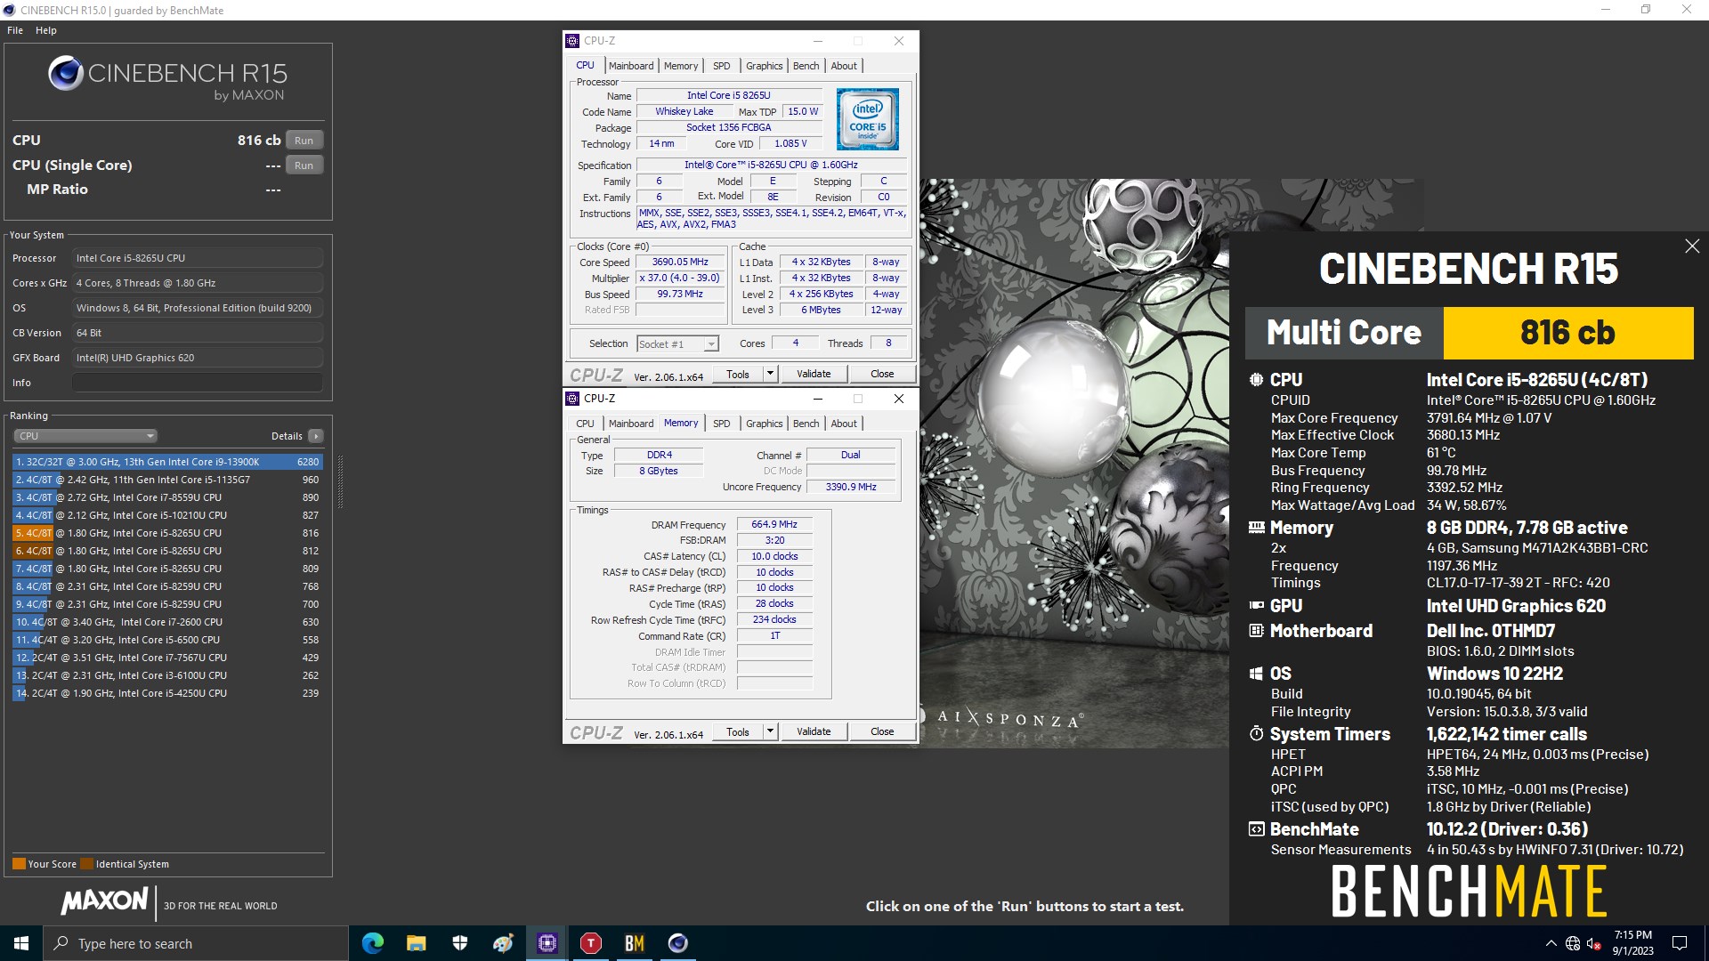The height and width of the screenshot is (961, 1709).
Task: Click the muted volume tray icon
Action: [x=1594, y=943]
